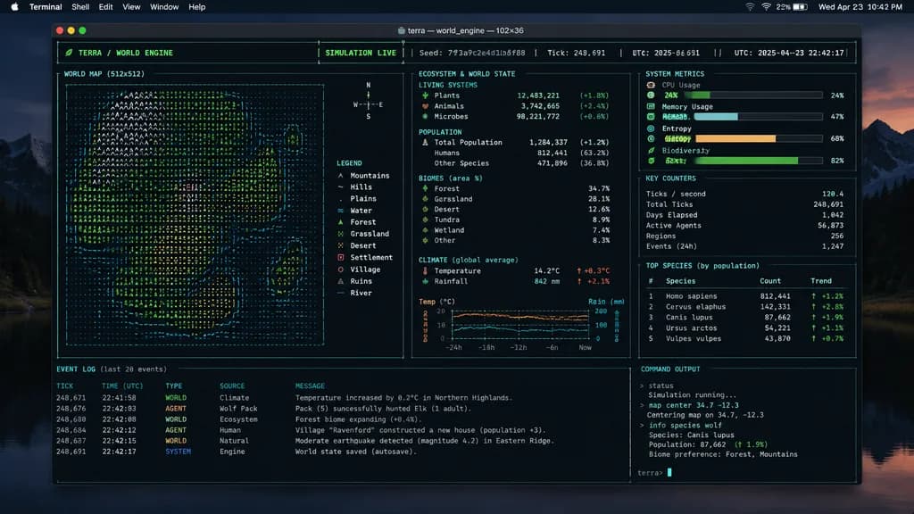This screenshot has height=514, width=914.
Task: Click the Grassland symbol in the legend
Action: click(x=340, y=234)
